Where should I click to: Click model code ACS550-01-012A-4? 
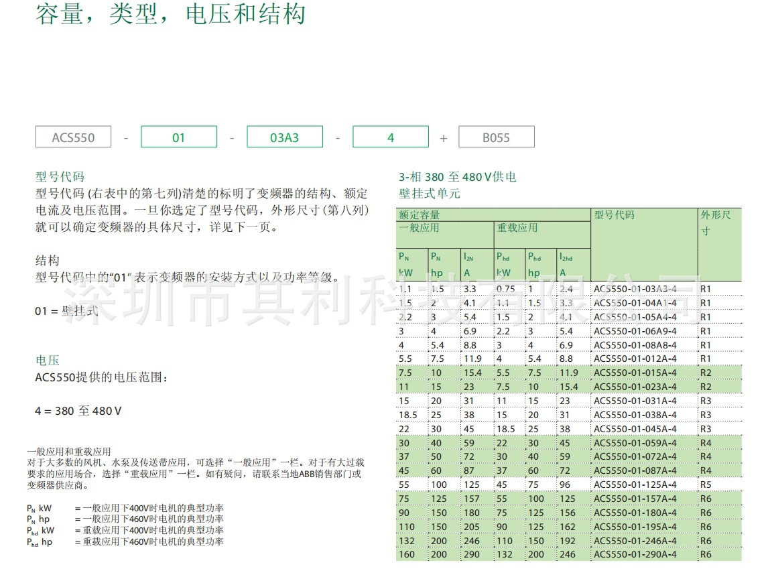(x=635, y=359)
